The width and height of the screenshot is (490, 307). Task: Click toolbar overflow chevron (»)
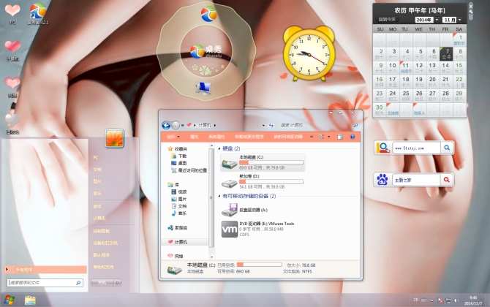pyautogui.click(x=312, y=137)
